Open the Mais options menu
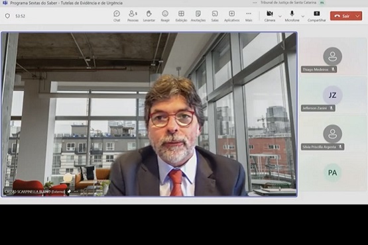 249,16
